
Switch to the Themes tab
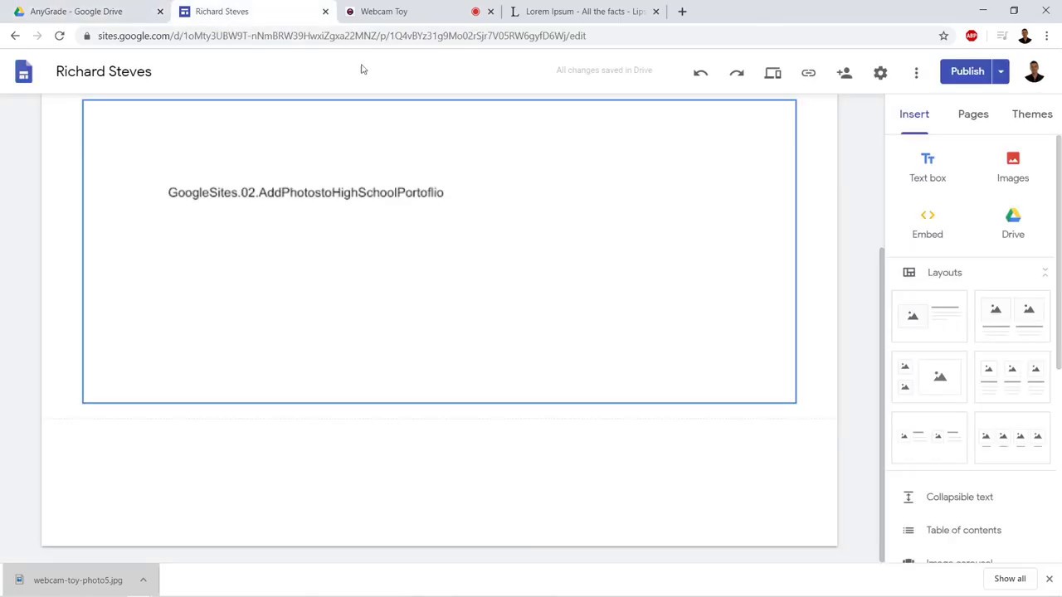pyautogui.click(x=1032, y=114)
